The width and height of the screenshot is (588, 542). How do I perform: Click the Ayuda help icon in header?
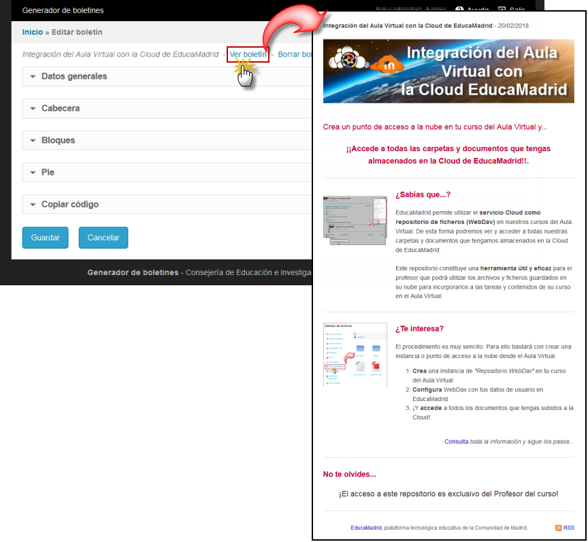point(459,10)
